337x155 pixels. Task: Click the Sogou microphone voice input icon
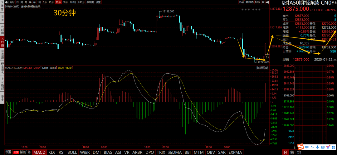(x=317, y=147)
